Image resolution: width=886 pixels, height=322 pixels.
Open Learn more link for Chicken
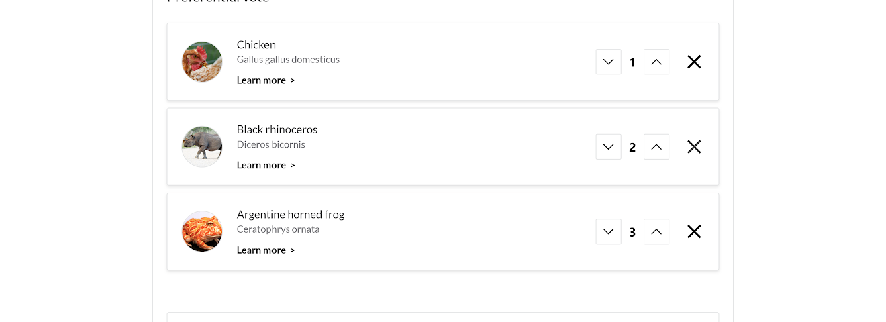point(266,80)
